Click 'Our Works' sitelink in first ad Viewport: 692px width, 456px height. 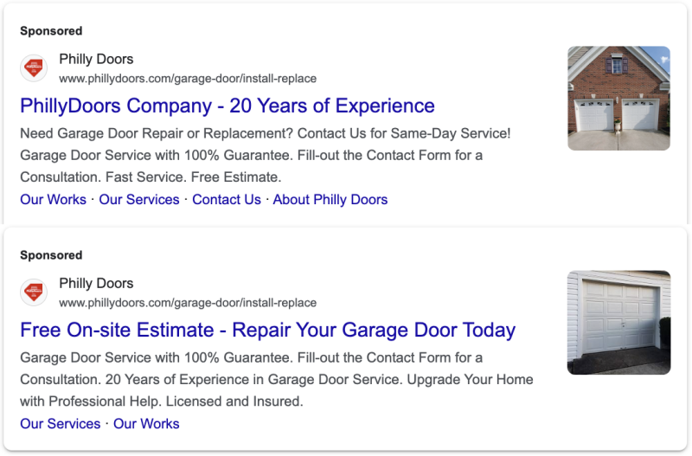(x=54, y=200)
